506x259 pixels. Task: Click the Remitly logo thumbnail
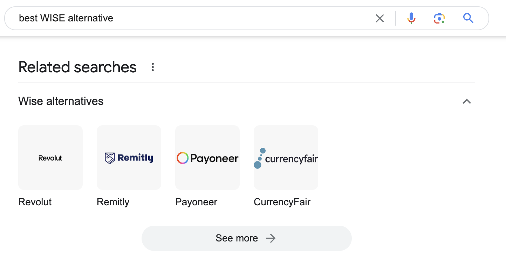129,158
